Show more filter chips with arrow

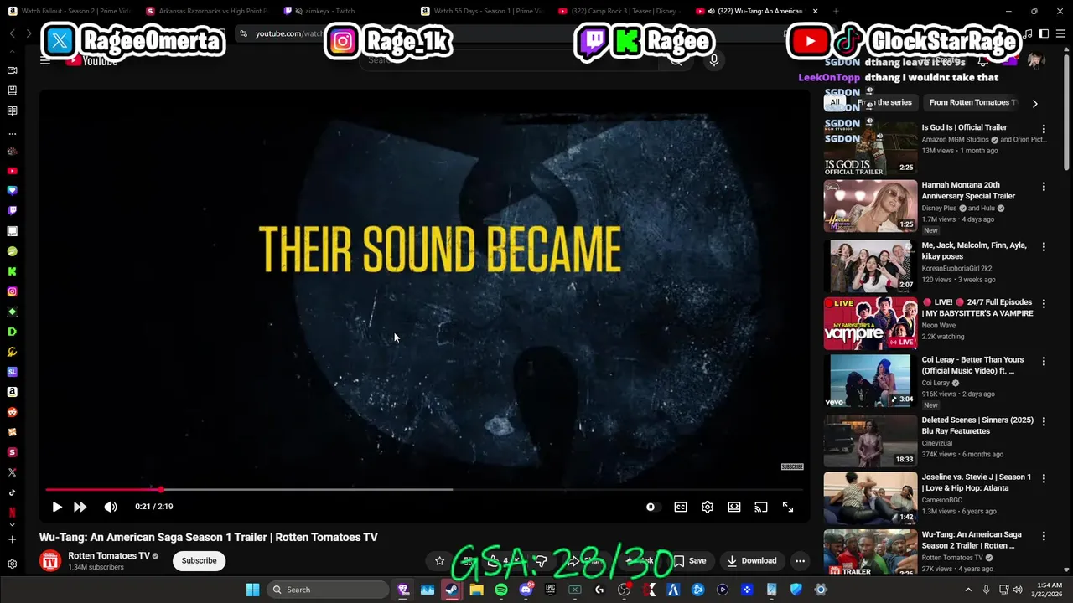click(1034, 103)
